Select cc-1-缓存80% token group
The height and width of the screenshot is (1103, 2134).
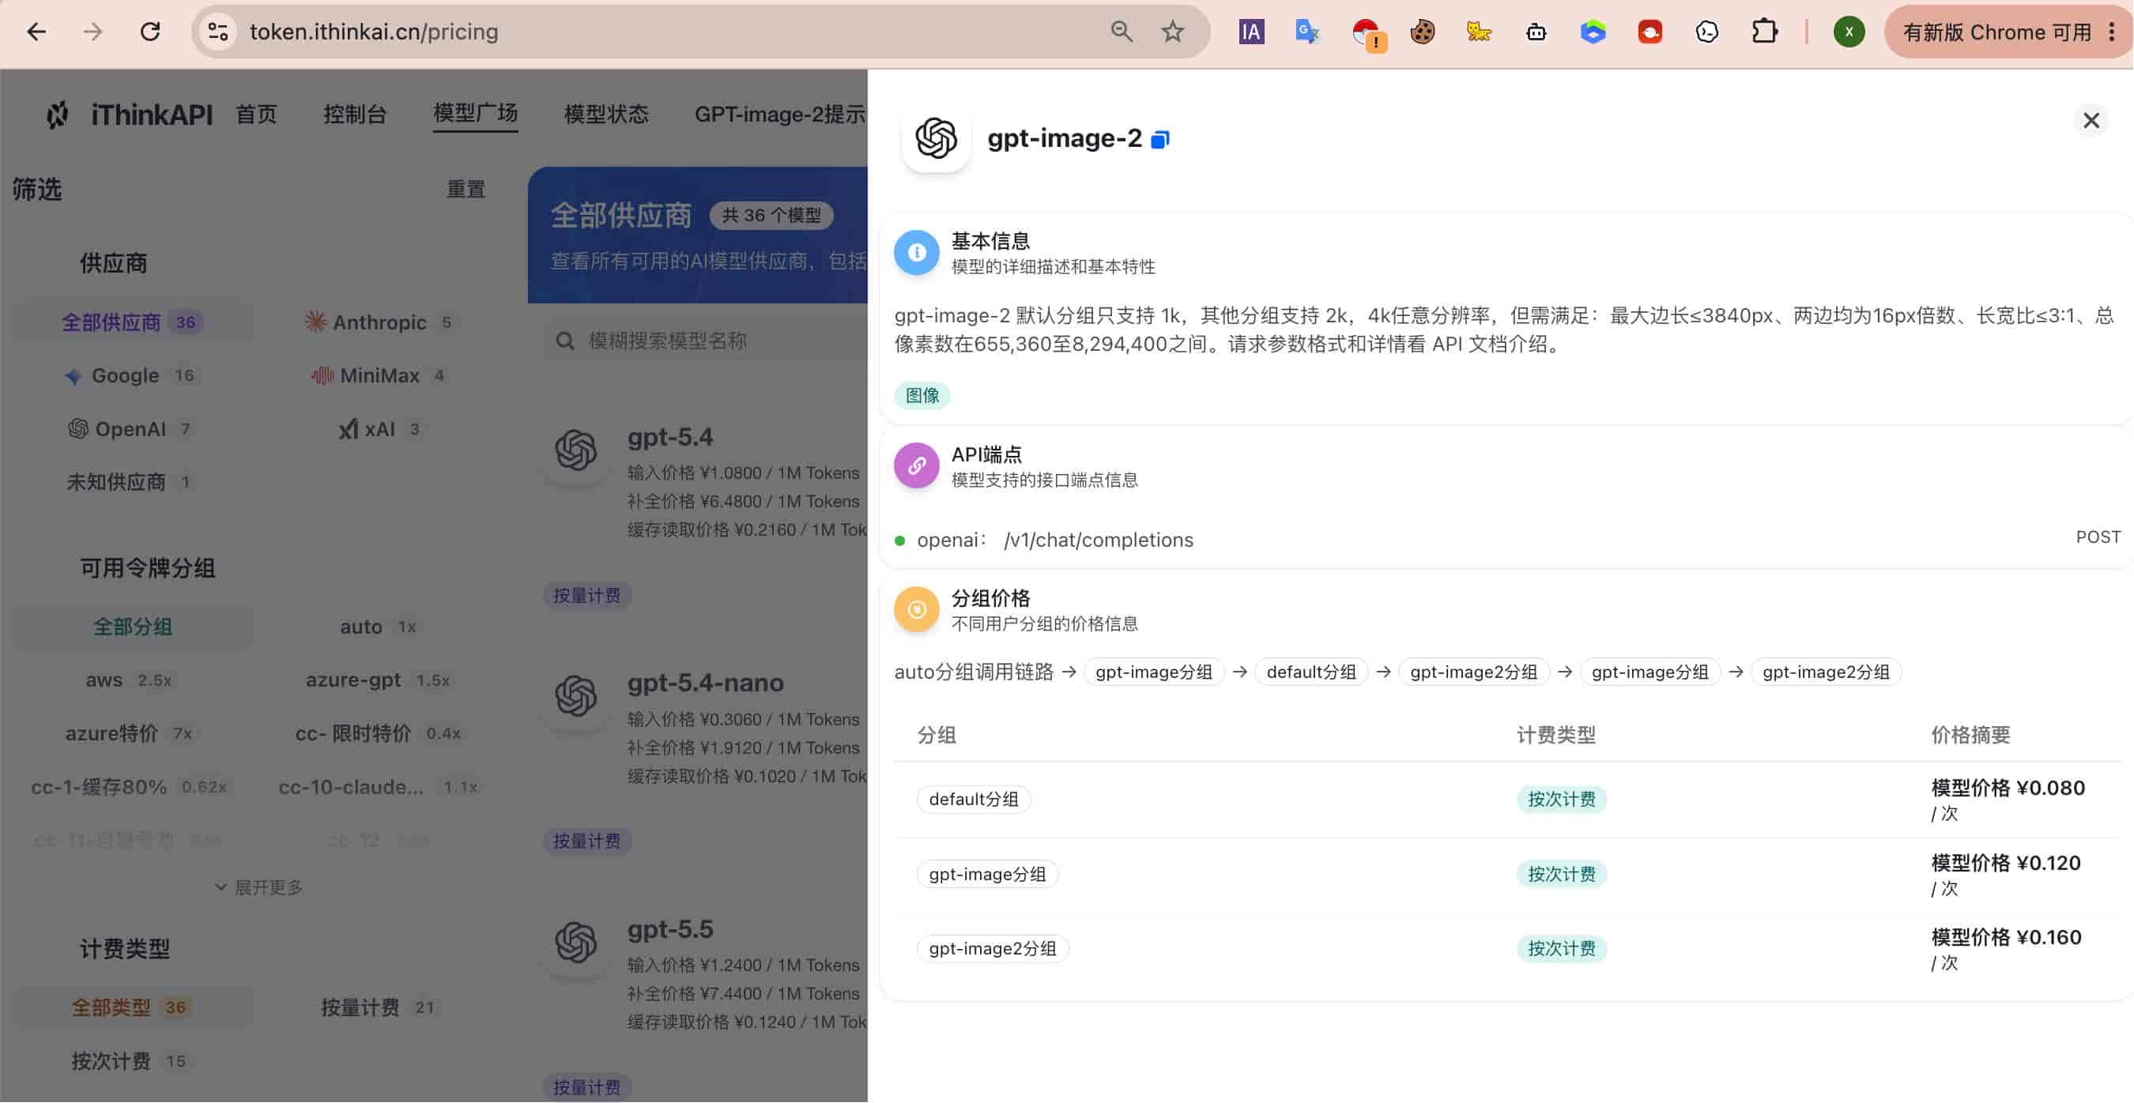pyautogui.click(x=130, y=787)
